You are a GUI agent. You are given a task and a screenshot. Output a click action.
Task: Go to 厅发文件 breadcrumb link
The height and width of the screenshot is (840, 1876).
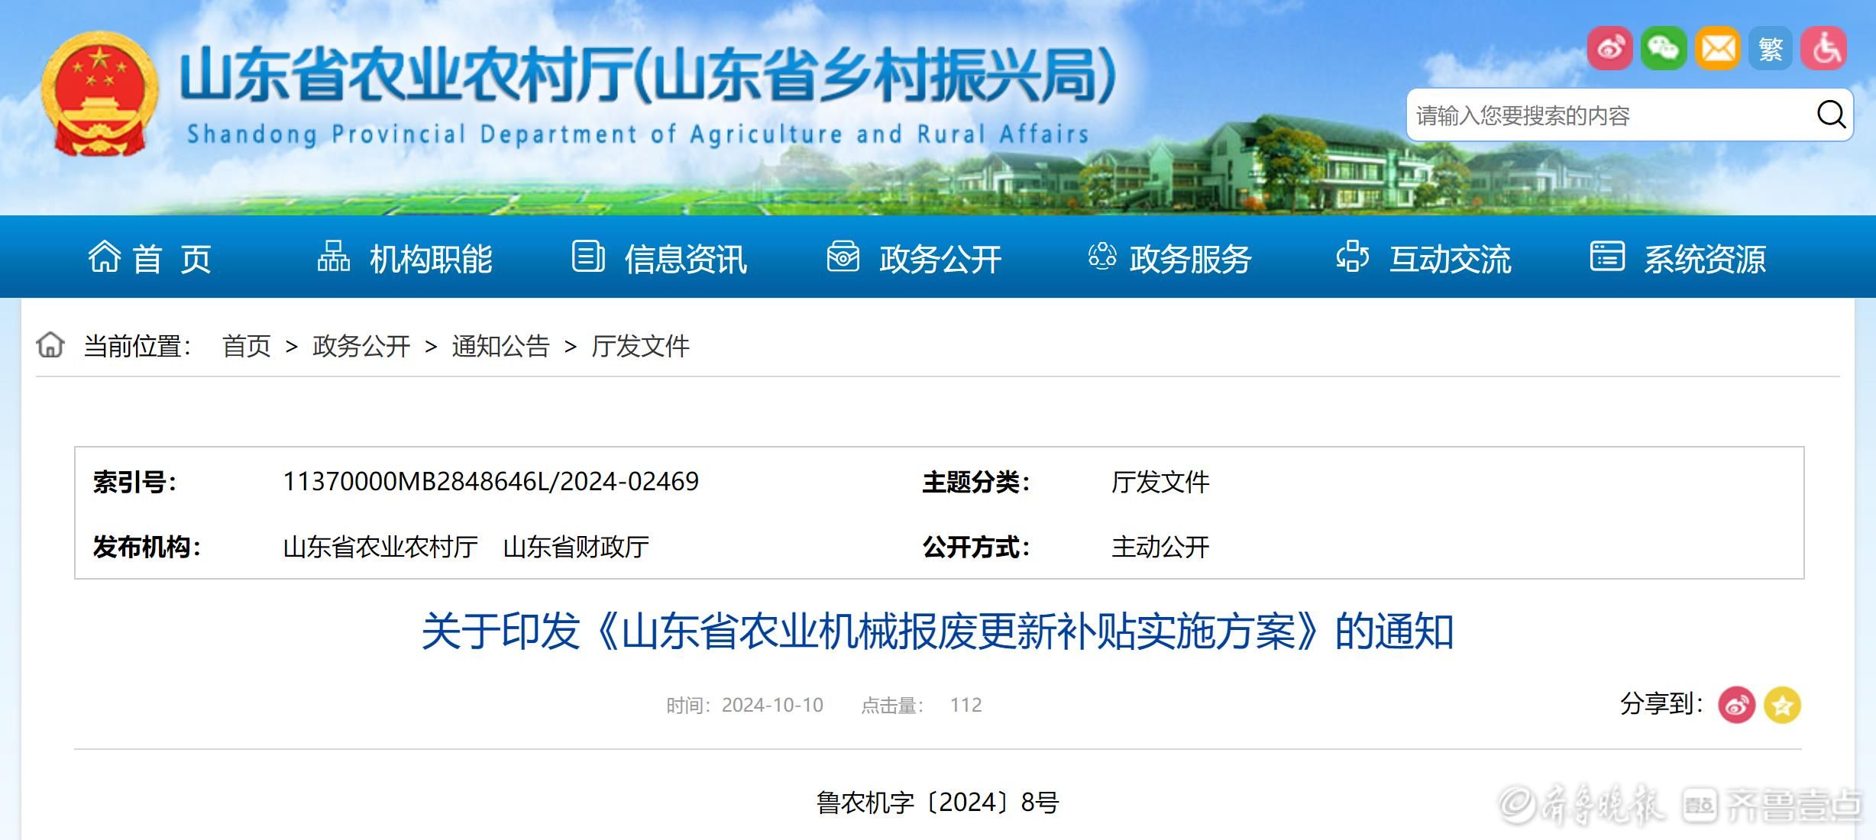click(640, 346)
